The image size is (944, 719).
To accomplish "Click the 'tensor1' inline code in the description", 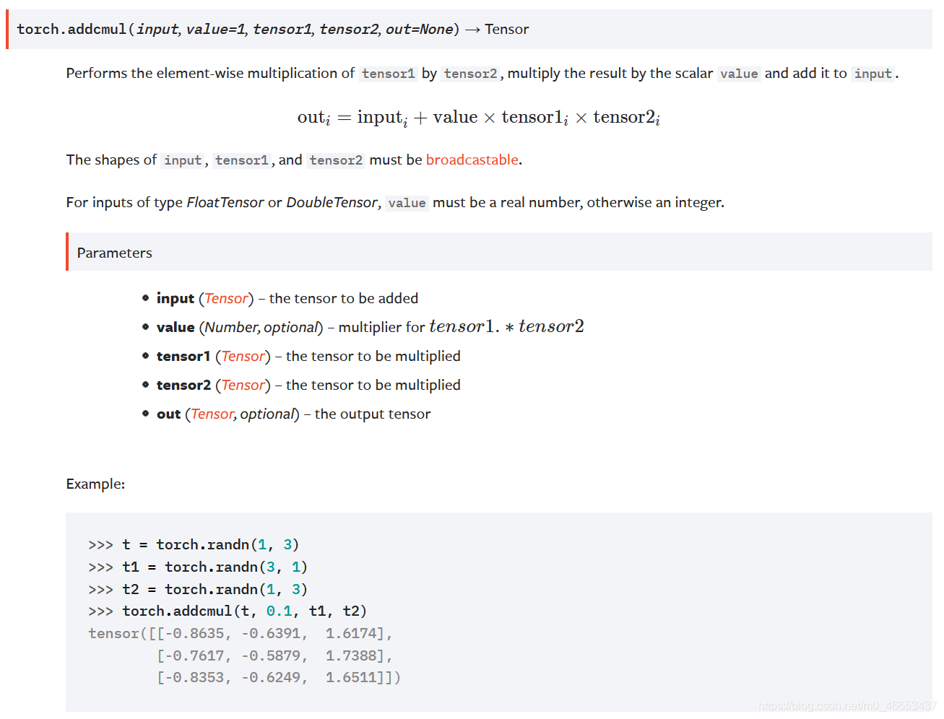I will [389, 74].
